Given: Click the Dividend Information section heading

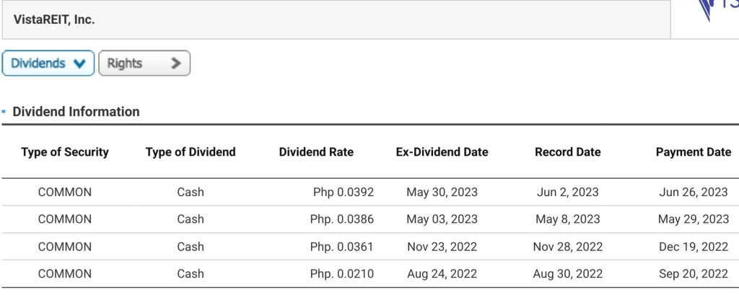Looking at the screenshot, I should pyautogui.click(x=76, y=112).
